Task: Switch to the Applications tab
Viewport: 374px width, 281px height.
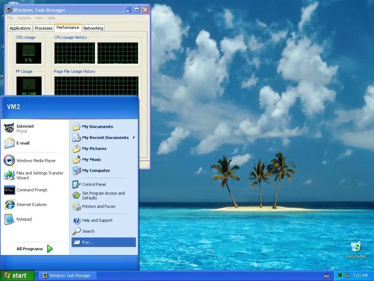Action: pos(20,28)
